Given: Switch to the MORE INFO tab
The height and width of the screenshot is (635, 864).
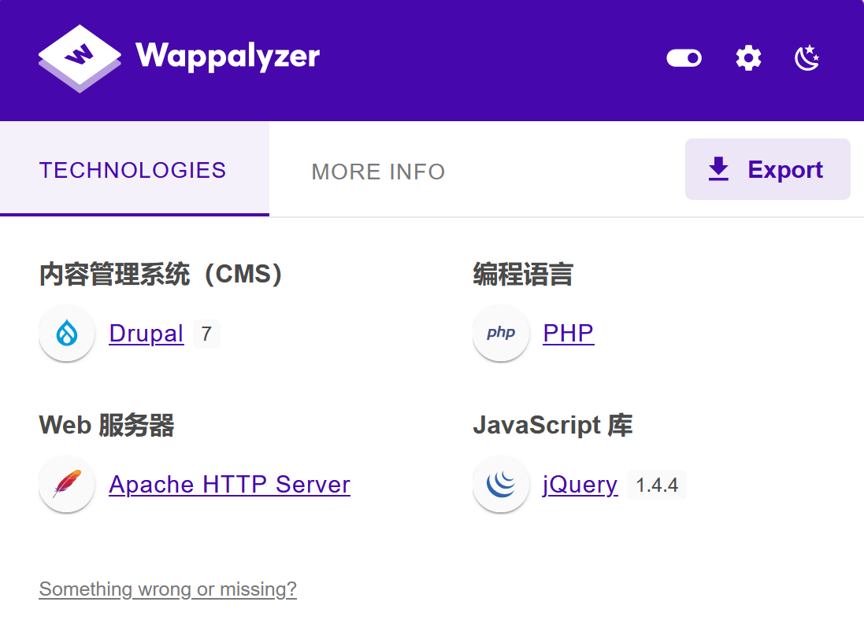Looking at the screenshot, I should [x=378, y=172].
